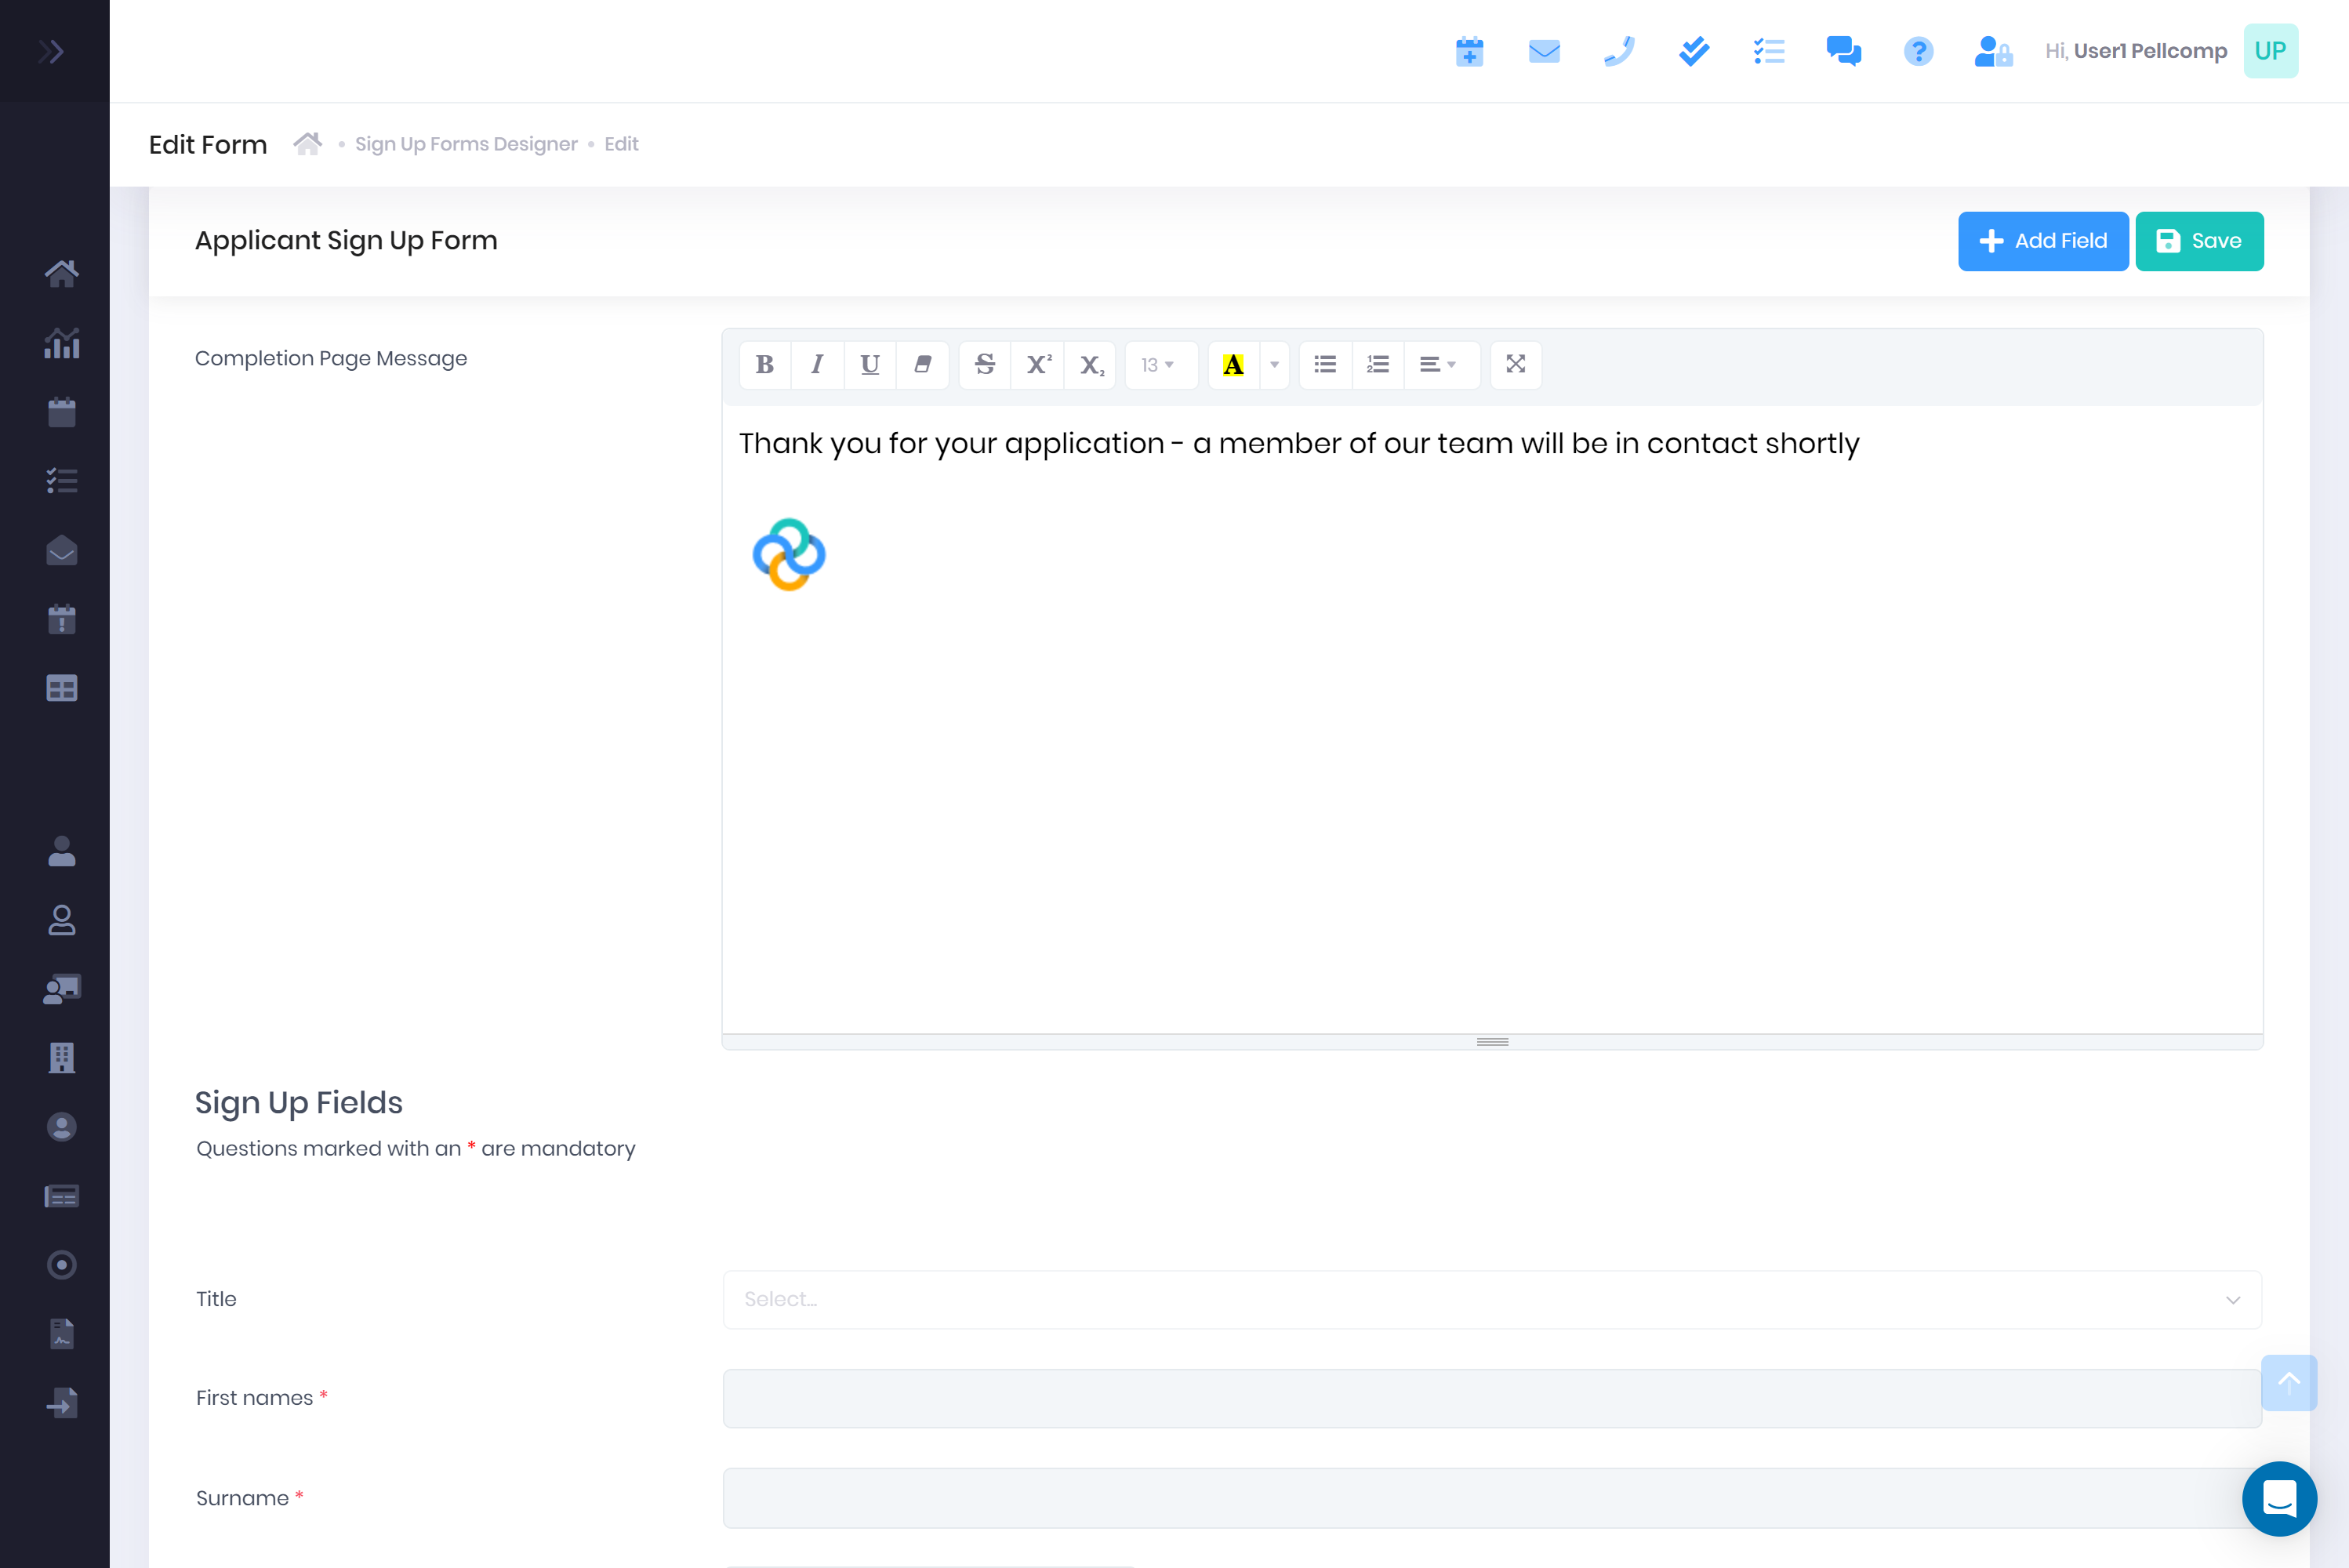Open the double checkmark icon in header
Viewport: 2349px width, 1568px height.
click(1694, 51)
